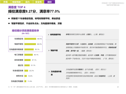Click the 电门灵敏度 bar at 49.1%
The width and height of the screenshot is (126, 94).
29,55
